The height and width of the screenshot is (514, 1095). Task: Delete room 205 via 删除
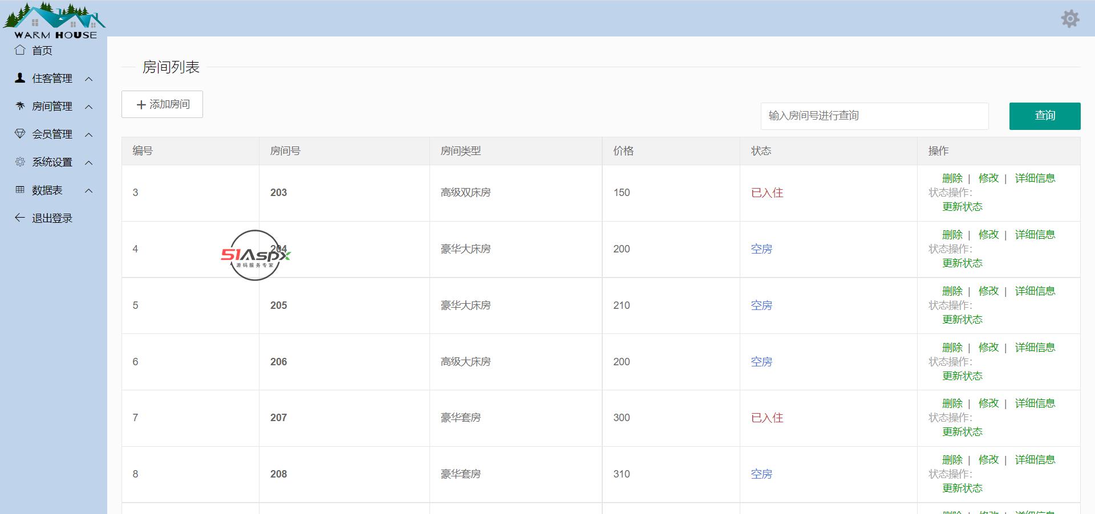point(952,291)
